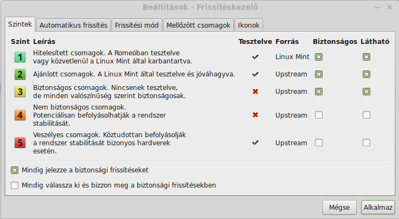Click the red untested cross on level 3
Viewport: 399px width, 219px height.
255,92
